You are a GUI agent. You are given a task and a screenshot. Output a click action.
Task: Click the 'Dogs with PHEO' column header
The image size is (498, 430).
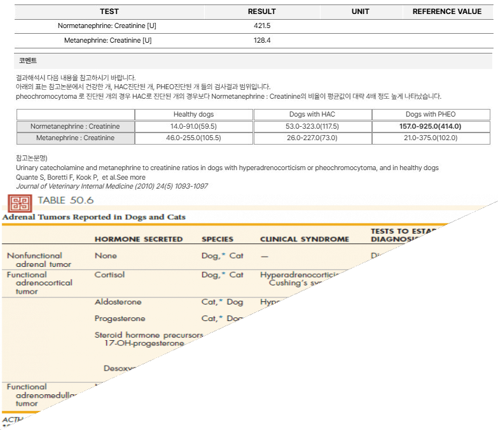tap(431, 115)
